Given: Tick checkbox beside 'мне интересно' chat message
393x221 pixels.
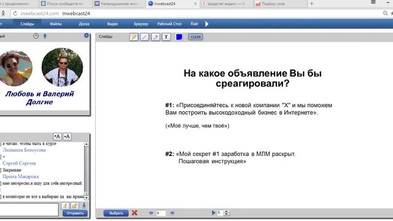Looking at the screenshot, I should pyautogui.click(x=0, y=184).
